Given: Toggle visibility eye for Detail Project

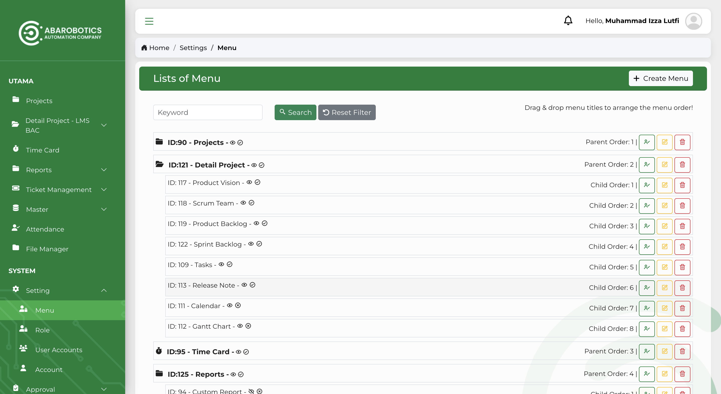Looking at the screenshot, I should (254, 165).
